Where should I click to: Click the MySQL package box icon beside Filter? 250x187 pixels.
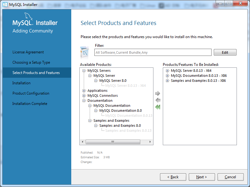click(84, 52)
